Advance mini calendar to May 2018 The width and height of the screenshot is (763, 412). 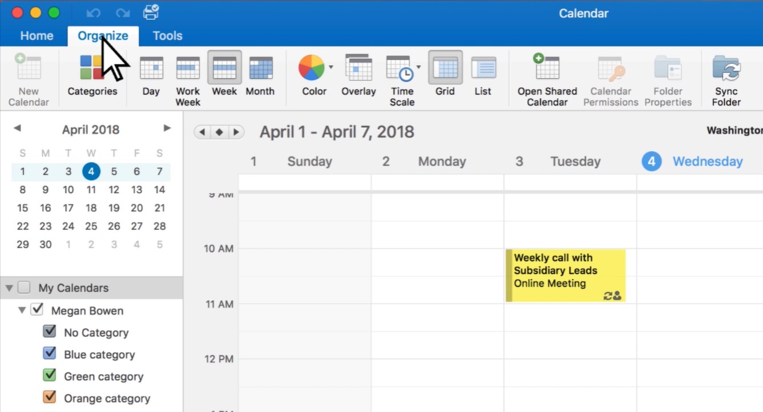click(167, 128)
